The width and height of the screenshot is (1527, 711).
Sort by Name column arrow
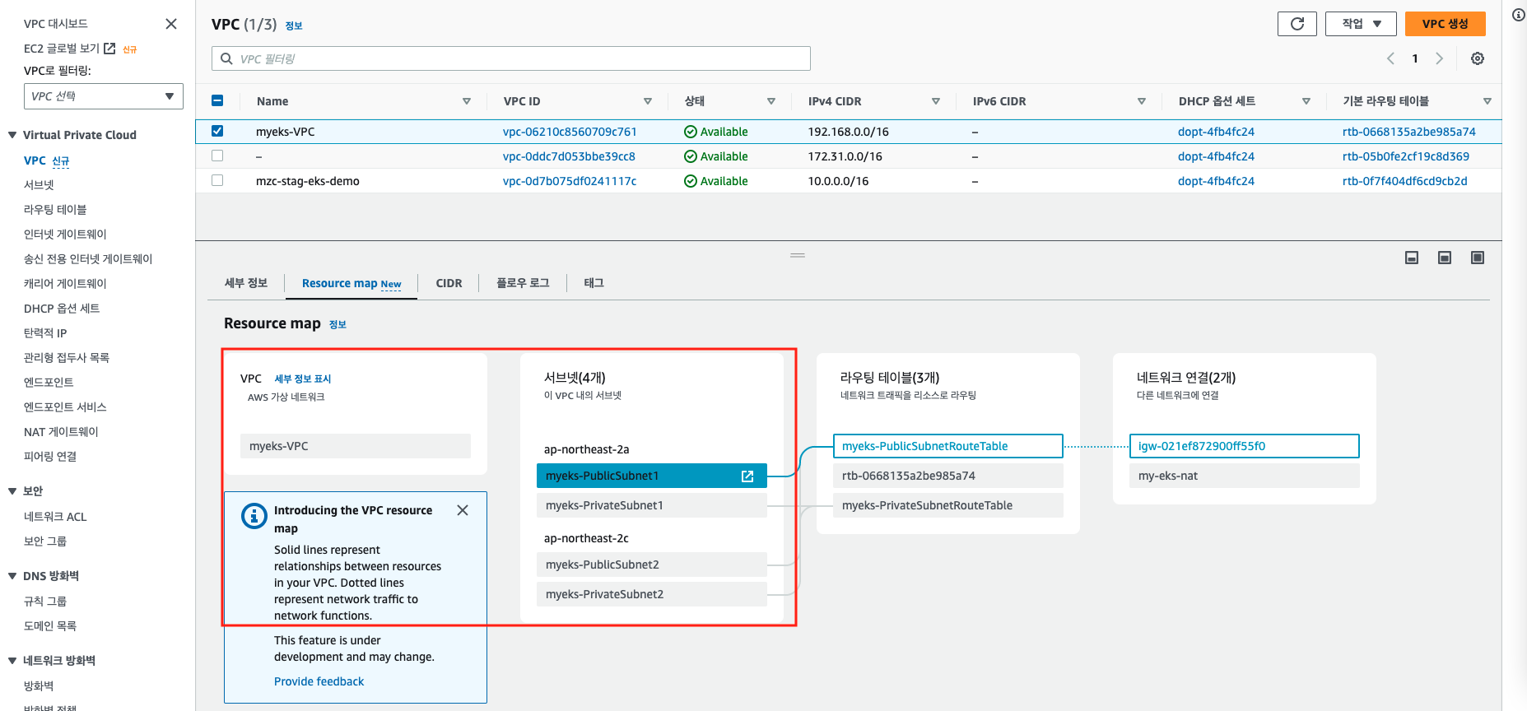pyautogui.click(x=467, y=101)
